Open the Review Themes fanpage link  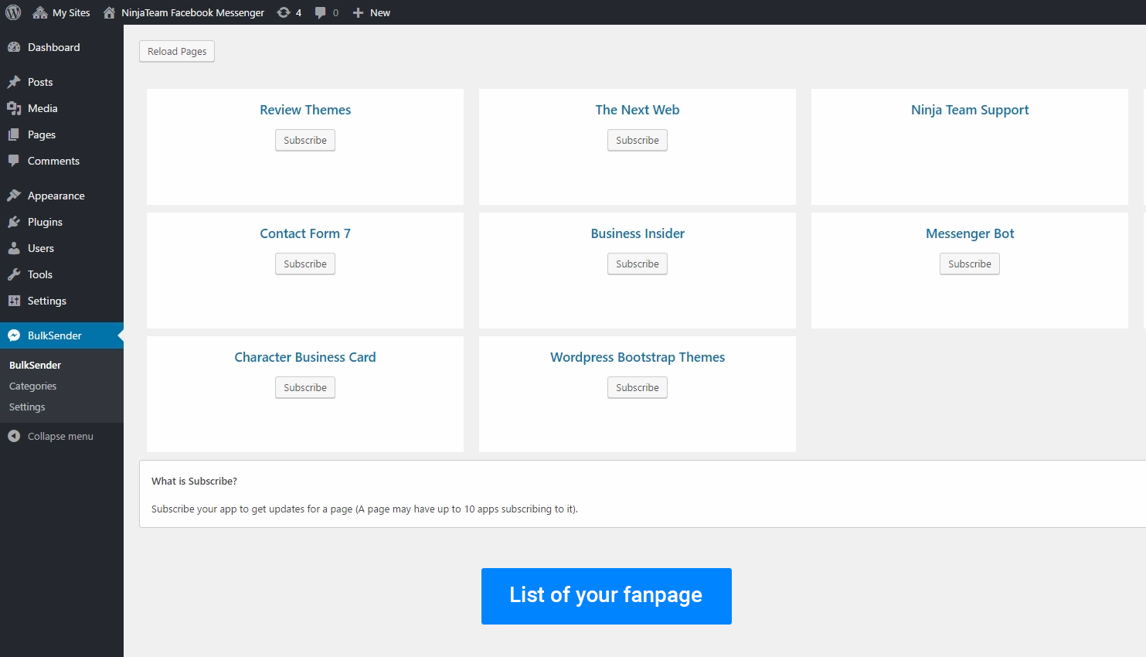(304, 110)
